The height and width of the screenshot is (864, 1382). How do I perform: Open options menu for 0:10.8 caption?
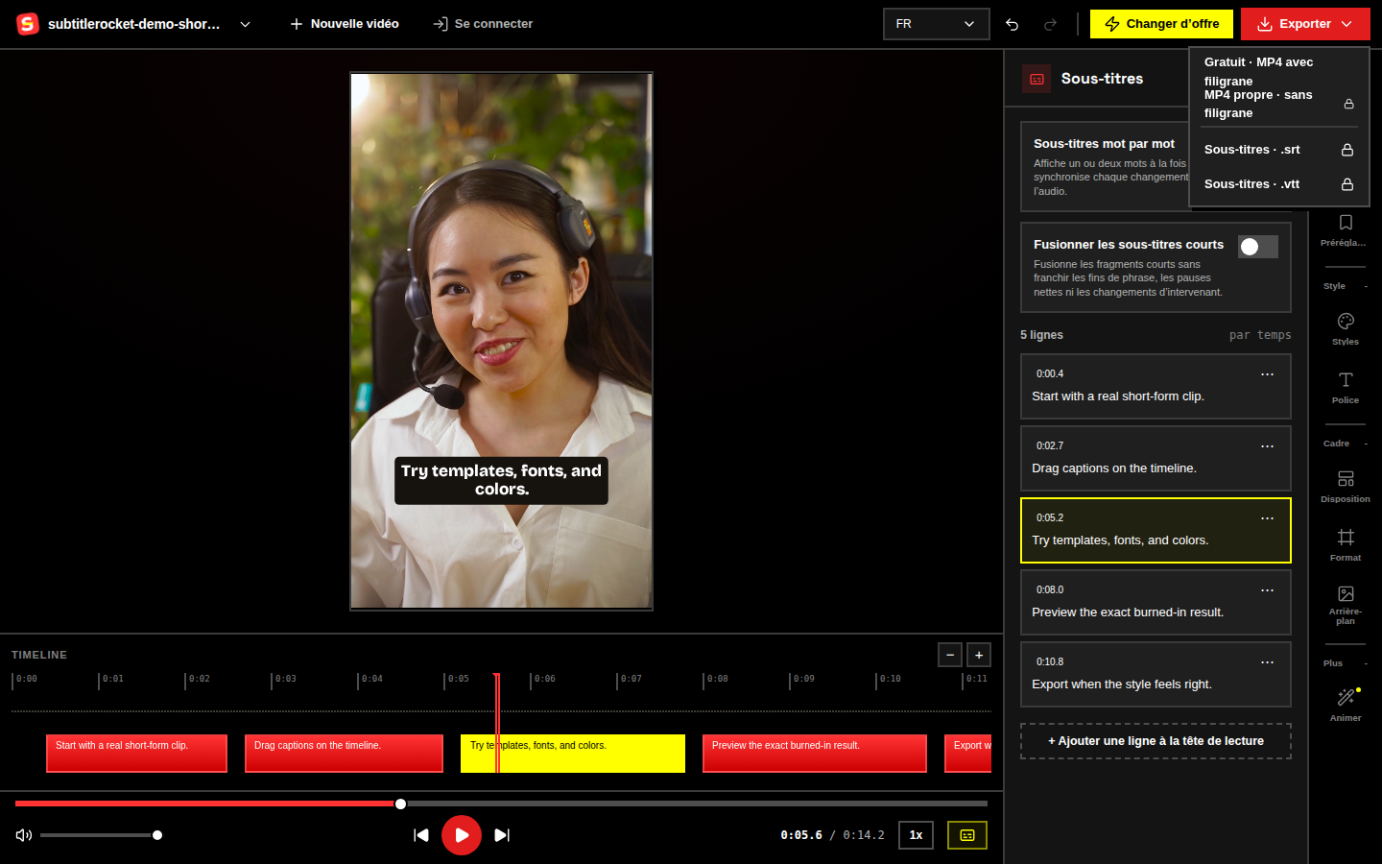(x=1267, y=662)
